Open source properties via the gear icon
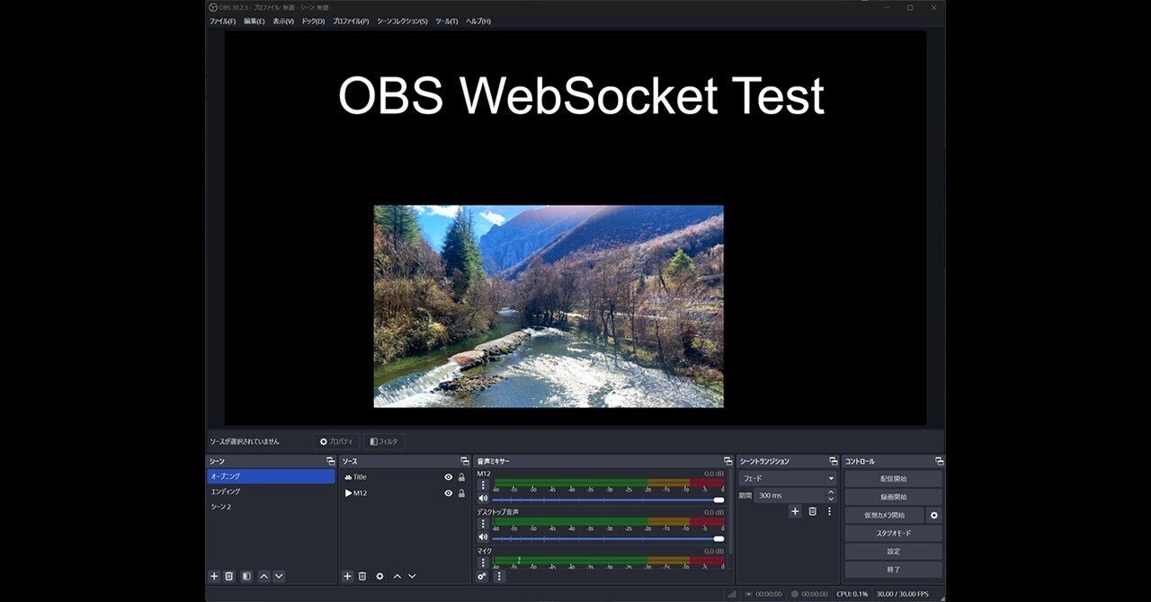The width and height of the screenshot is (1151, 602). pos(379,576)
